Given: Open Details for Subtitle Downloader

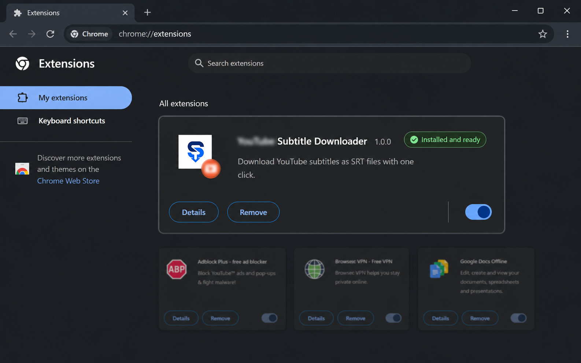Looking at the screenshot, I should [x=194, y=212].
